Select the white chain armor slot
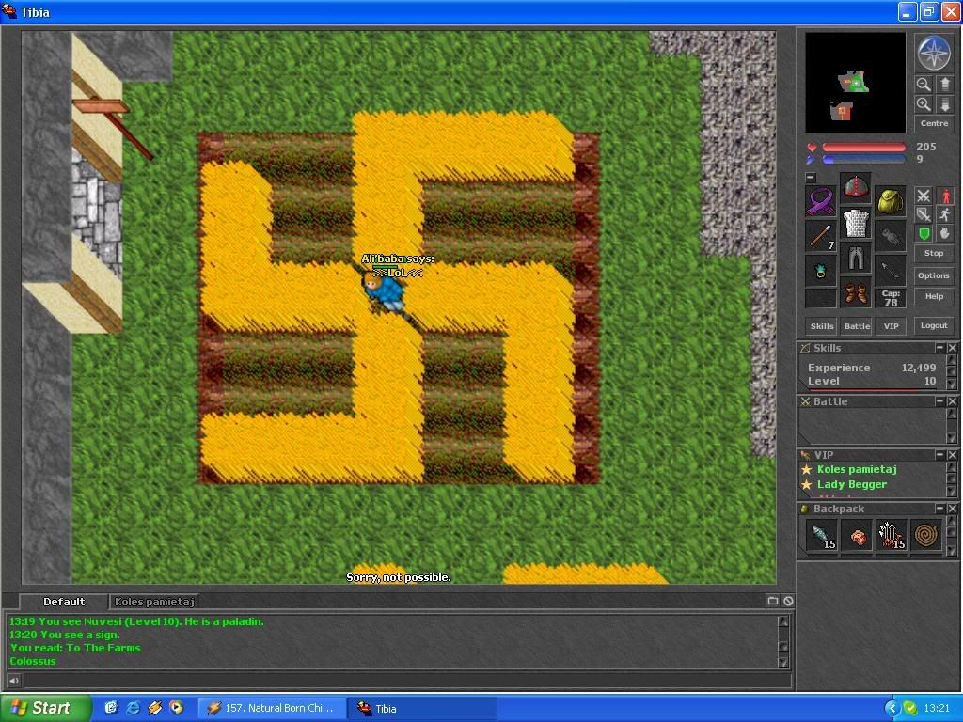Screen dimensions: 963x722 point(855,223)
